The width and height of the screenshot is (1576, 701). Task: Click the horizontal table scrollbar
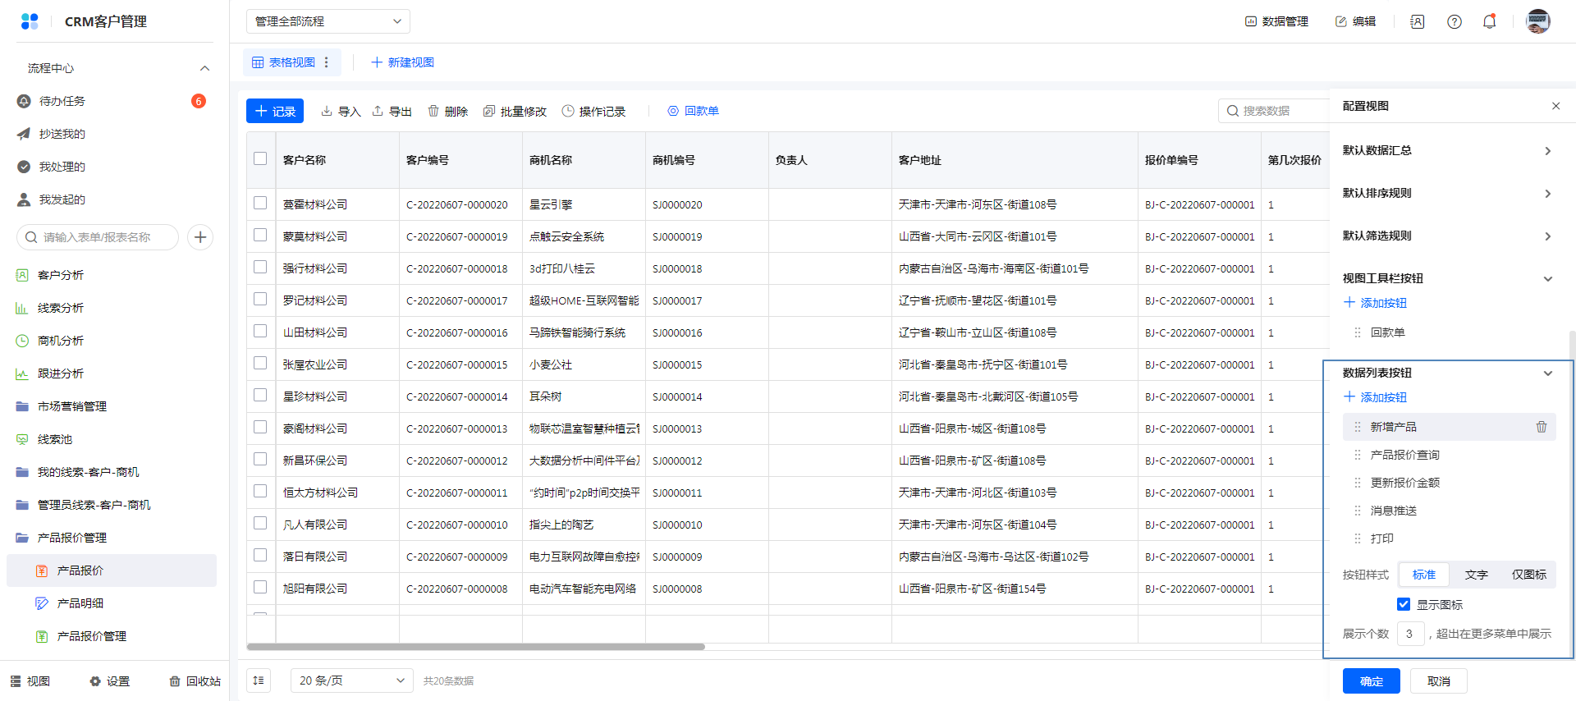point(476,647)
